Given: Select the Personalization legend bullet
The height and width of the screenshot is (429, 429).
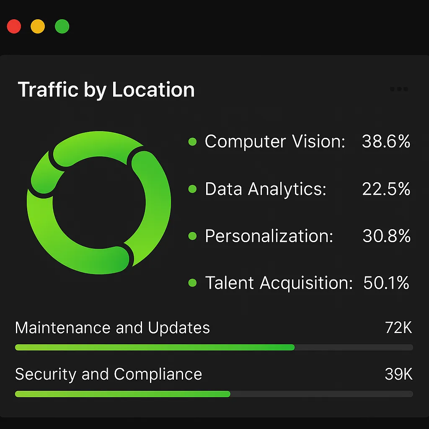Looking at the screenshot, I should [x=193, y=236].
